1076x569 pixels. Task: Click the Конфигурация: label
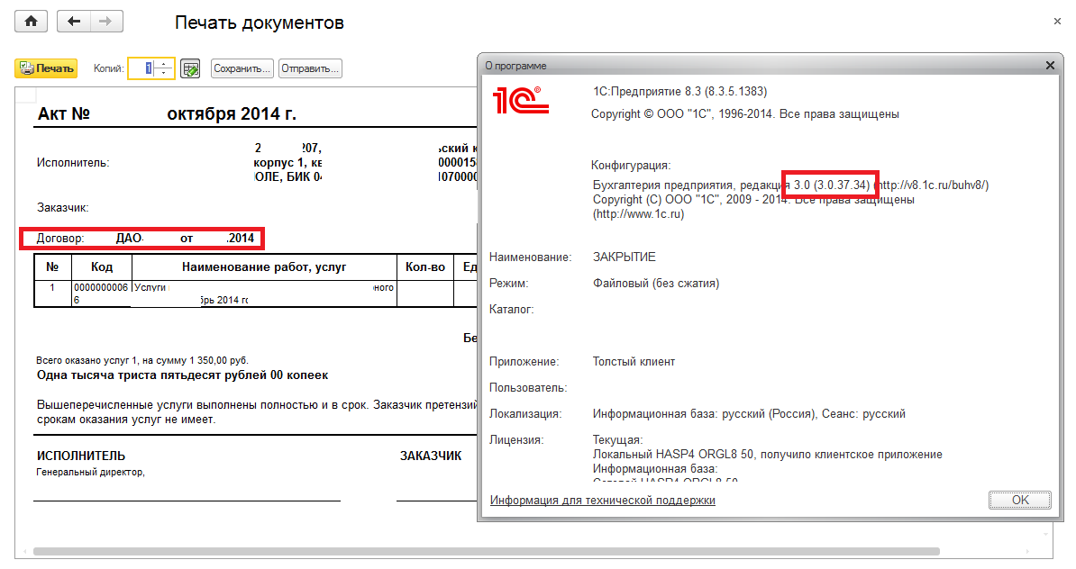(x=631, y=166)
